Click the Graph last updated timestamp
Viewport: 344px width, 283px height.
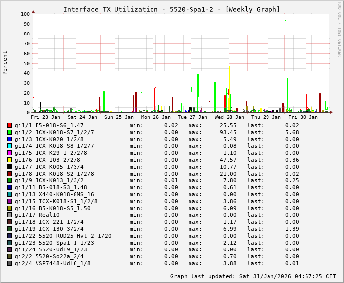point(253,276)
